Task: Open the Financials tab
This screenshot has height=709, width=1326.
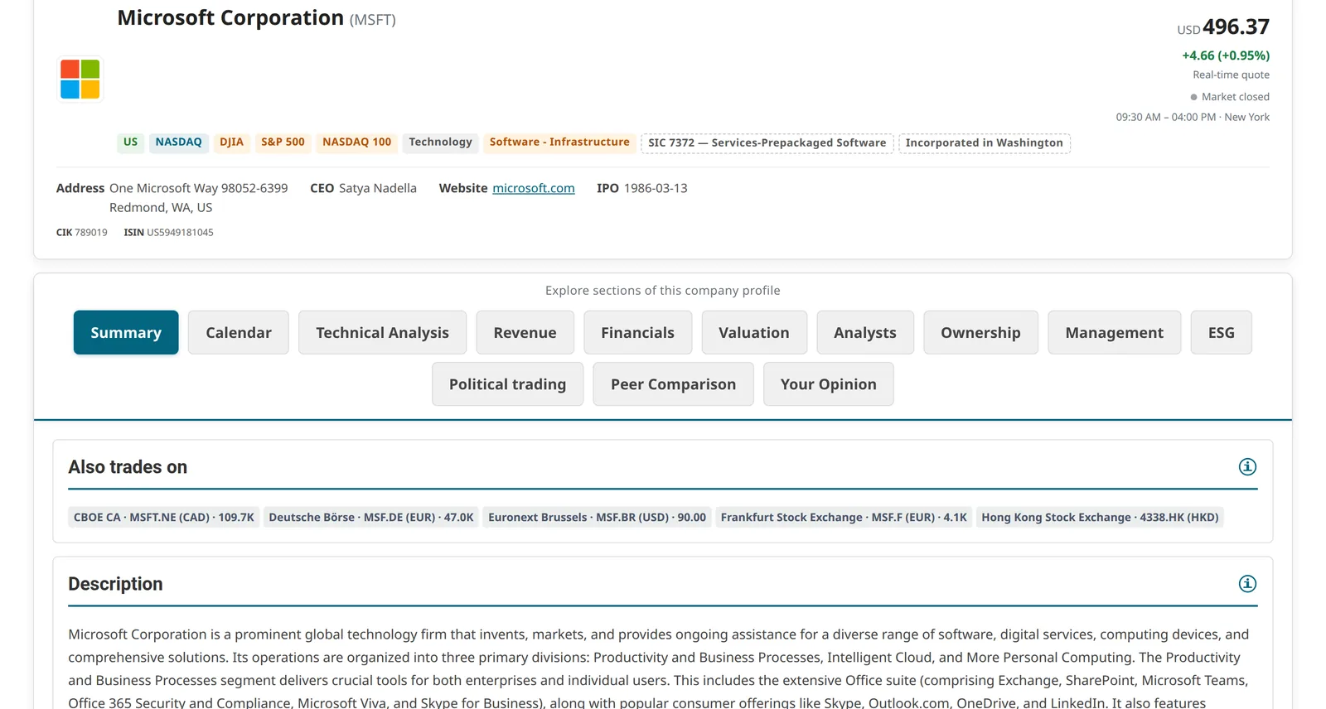Action: pos(637,332)
